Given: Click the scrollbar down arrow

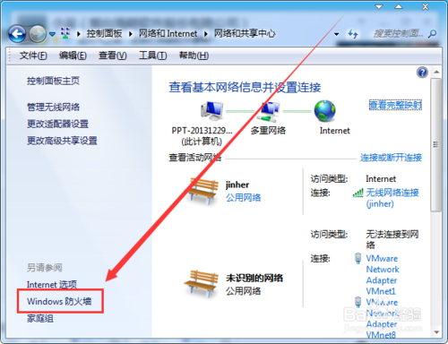Looking at the screenshot, I should [x=436, y=332].
